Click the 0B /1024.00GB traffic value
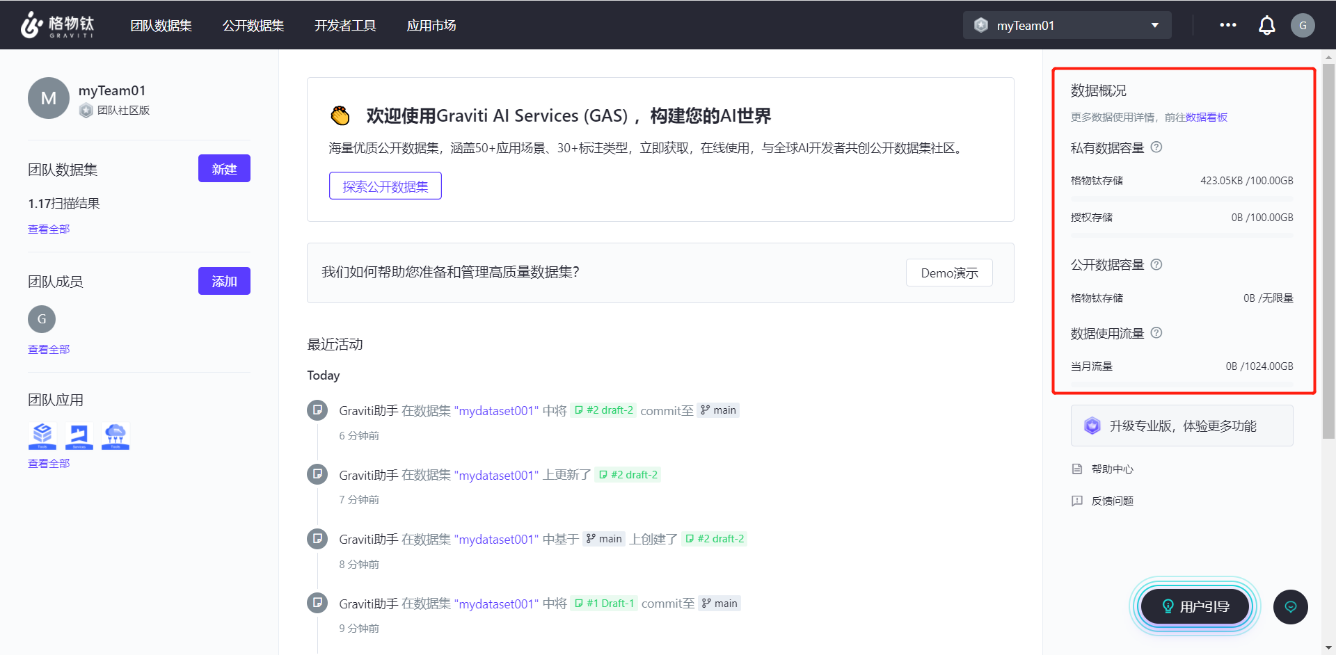 coord(1259,366)
